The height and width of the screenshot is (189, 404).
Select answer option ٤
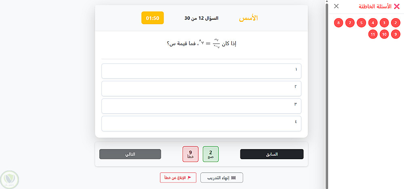[201, 123]
